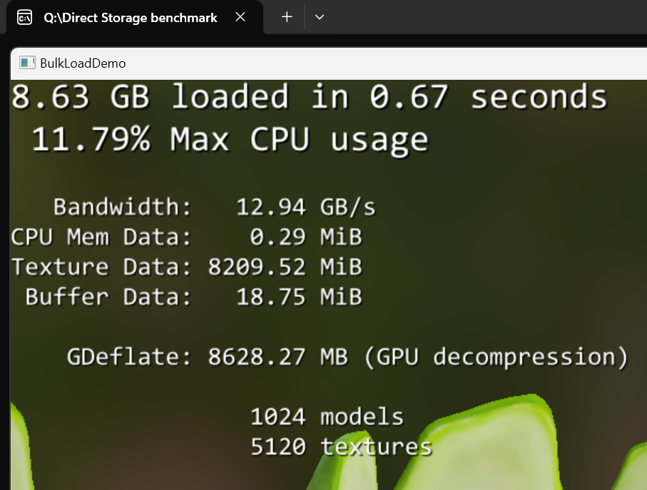Click the BulkLoadDemo window icon

pos(27,63)
